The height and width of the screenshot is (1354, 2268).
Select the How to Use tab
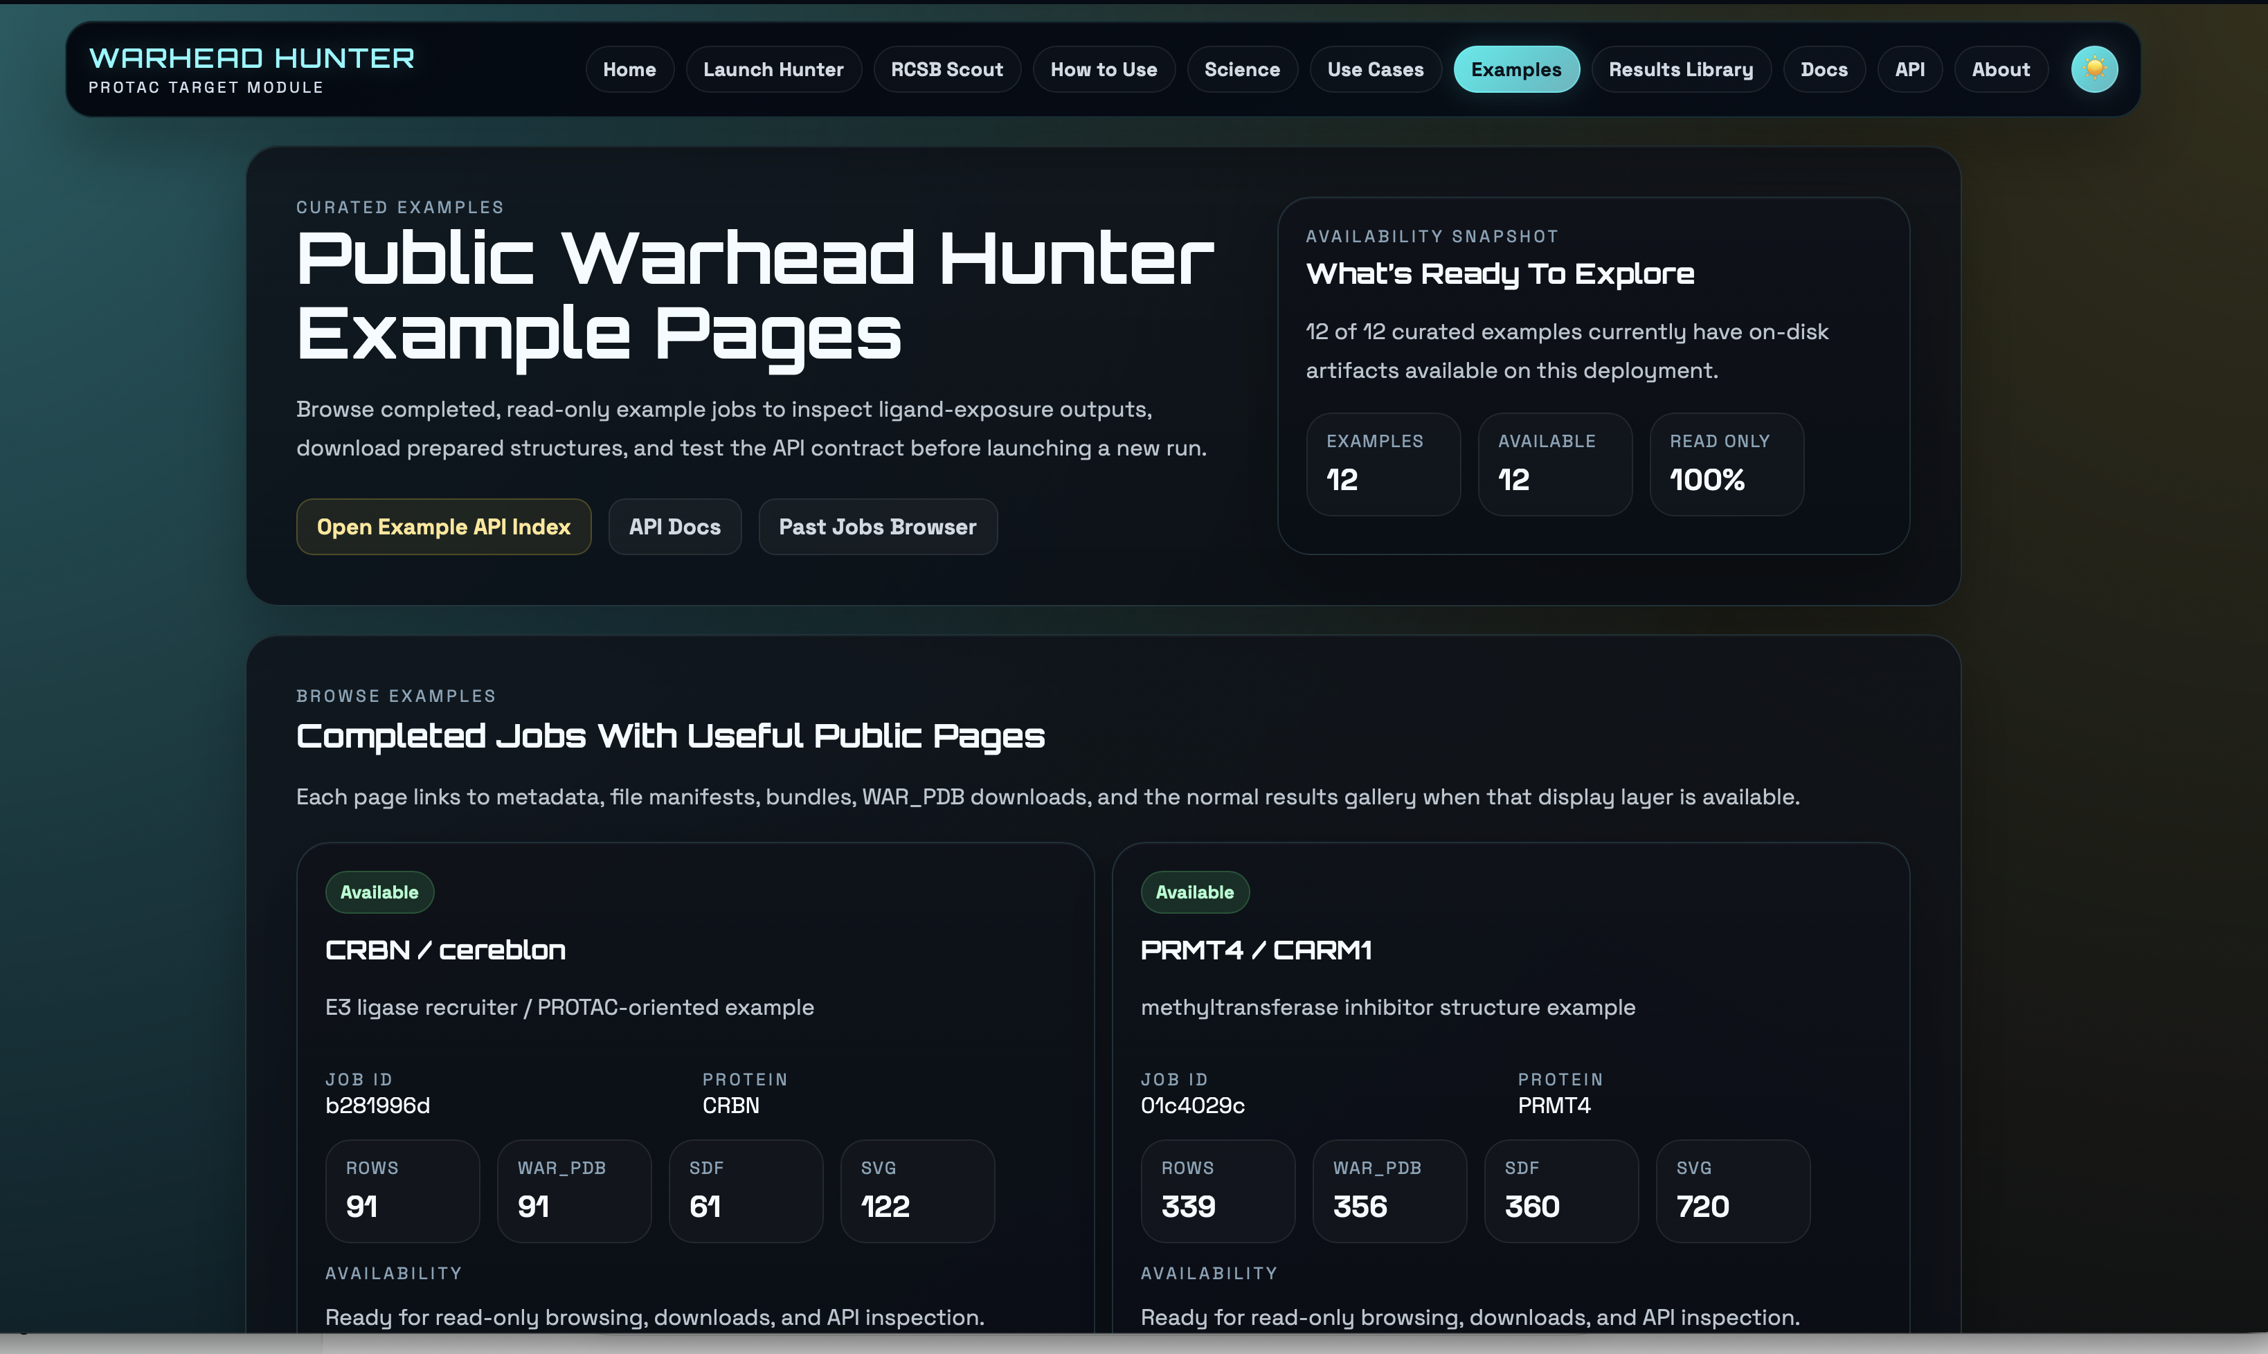1104,69
